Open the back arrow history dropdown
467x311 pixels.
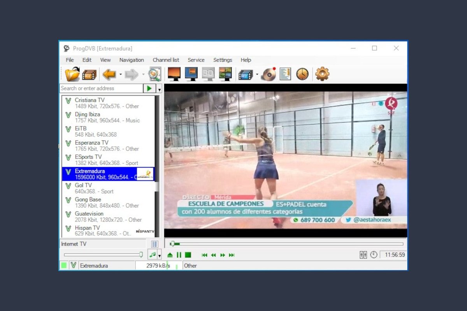click(120, 74)
